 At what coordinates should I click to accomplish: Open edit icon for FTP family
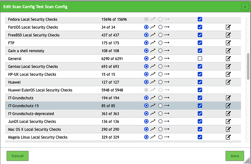point(228,43)
